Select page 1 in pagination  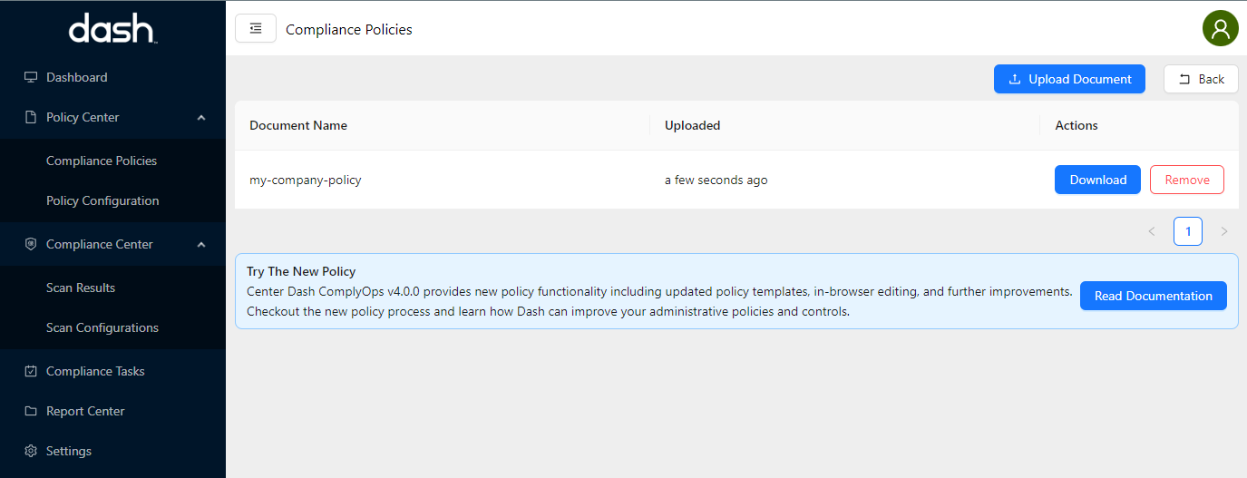(1187, 231)
